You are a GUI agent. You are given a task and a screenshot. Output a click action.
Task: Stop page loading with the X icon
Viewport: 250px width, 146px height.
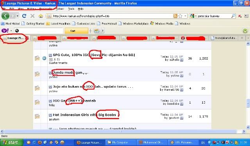(x=32, y=16)
